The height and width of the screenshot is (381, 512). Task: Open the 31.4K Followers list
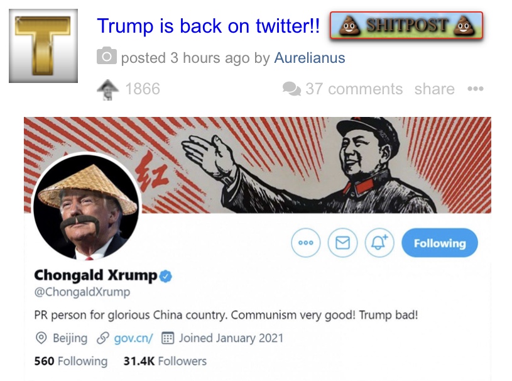(165, 361)
